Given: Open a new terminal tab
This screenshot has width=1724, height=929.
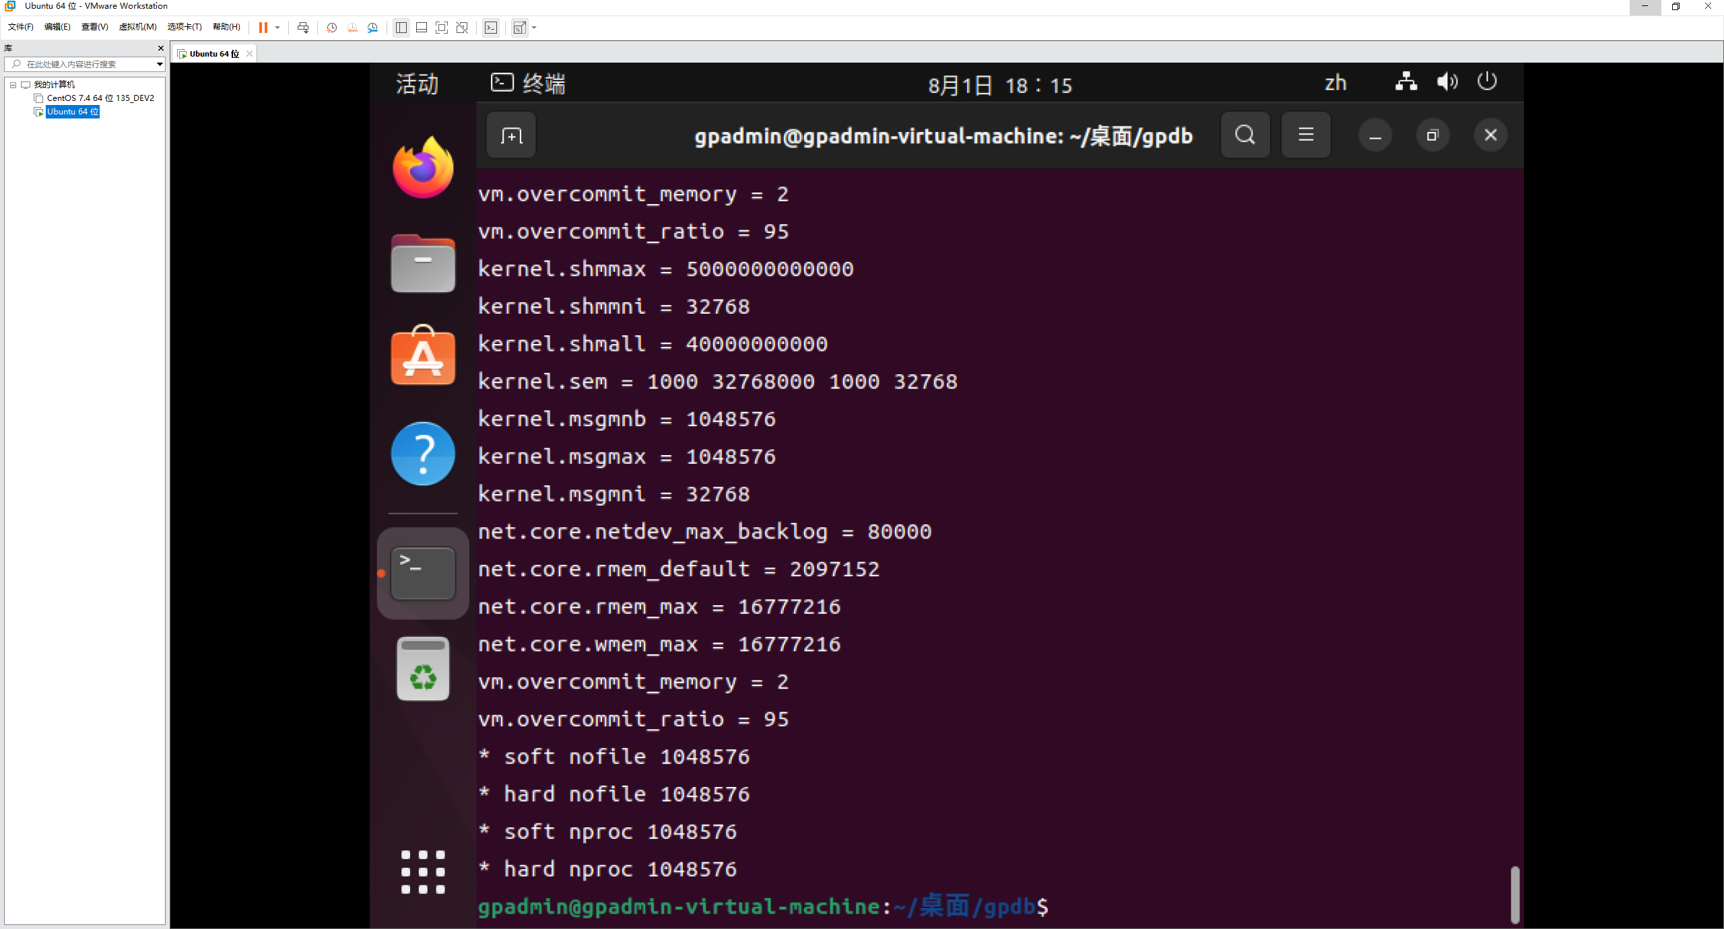Looking at the screenshot, I should 511,135.
